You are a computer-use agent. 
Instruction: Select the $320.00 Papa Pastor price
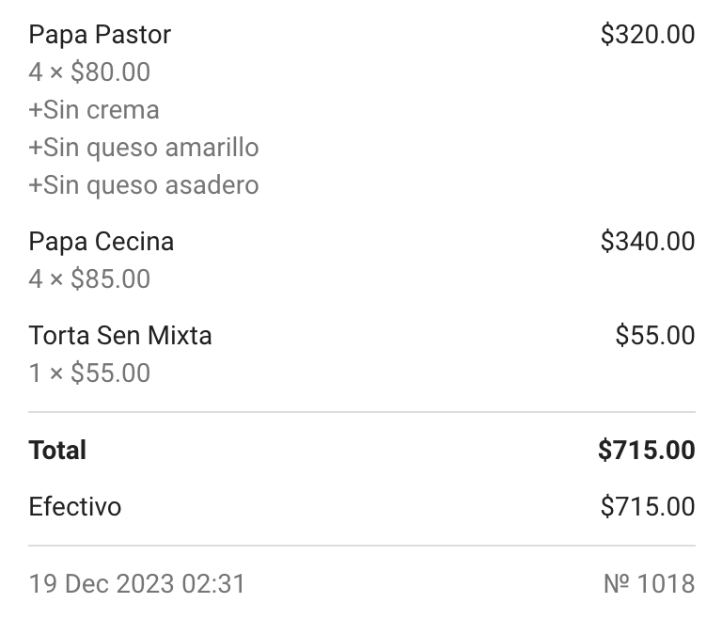pos(647,35)
